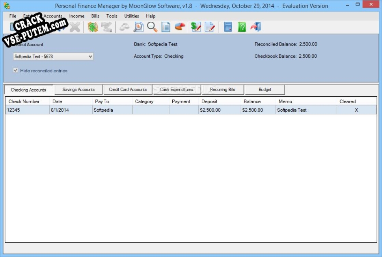Open the Select Account dropdown

[53, 56]
